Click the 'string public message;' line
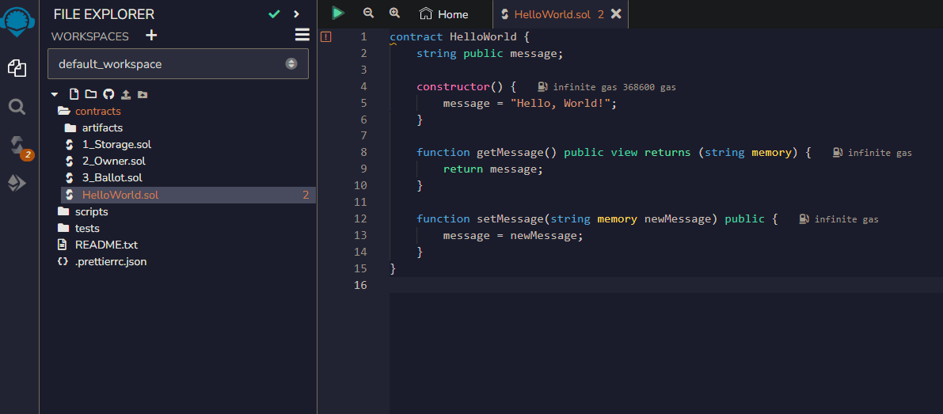 (490, 54)
